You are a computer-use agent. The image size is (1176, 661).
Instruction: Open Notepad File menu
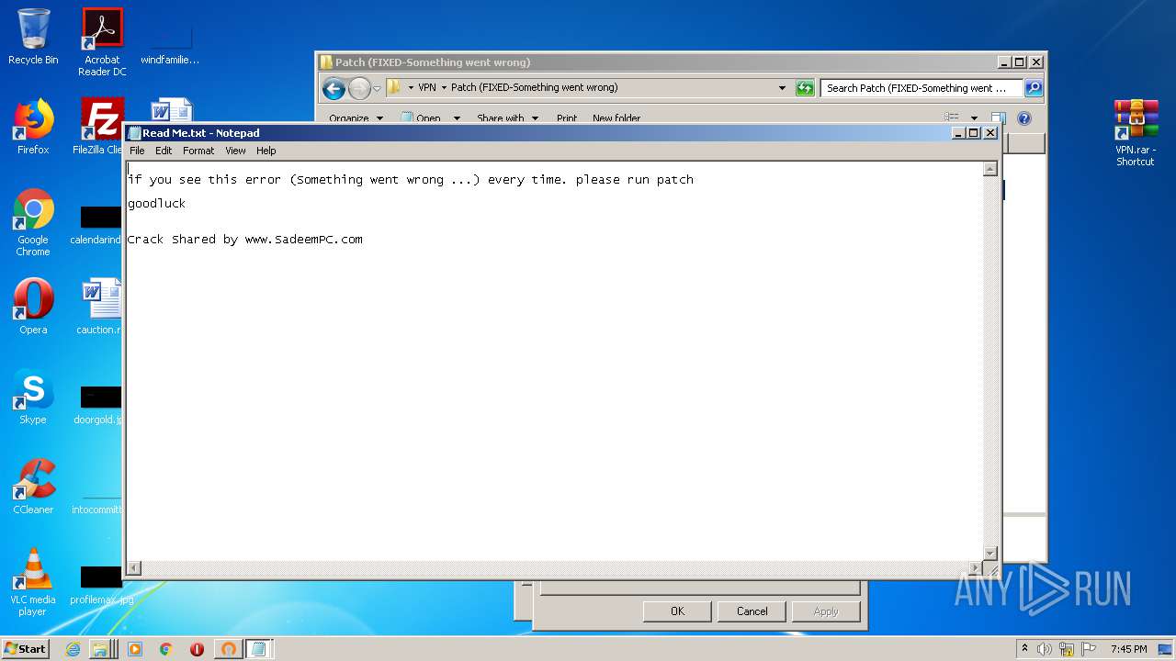pyautogui.click(x=137, y=151)
